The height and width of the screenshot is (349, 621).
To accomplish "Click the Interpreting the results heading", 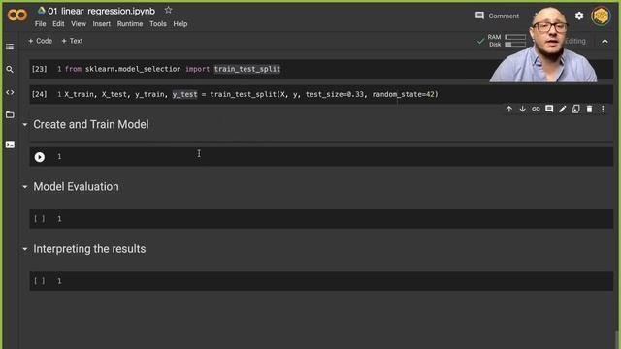I will pos(89,249).
